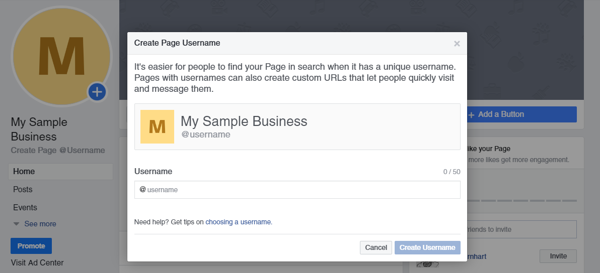Image resolution: width=600 pixels, height=273 pixels.
Task: Cancel the username creation dialog
Action: click(x=376, y=247)
